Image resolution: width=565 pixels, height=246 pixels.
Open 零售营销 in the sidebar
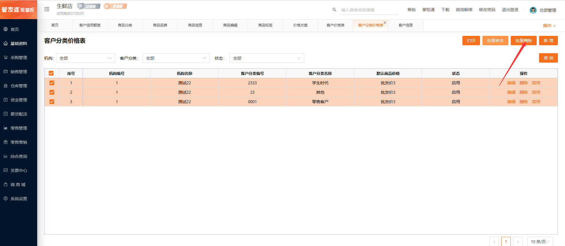point(19,142)
